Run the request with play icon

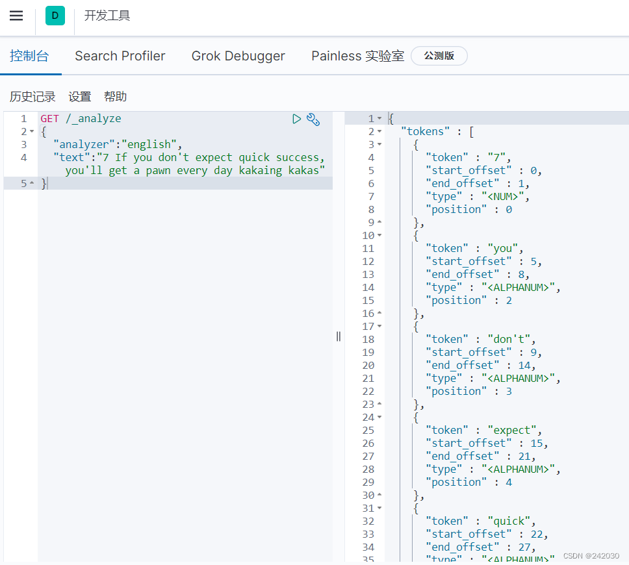[296, 119]
